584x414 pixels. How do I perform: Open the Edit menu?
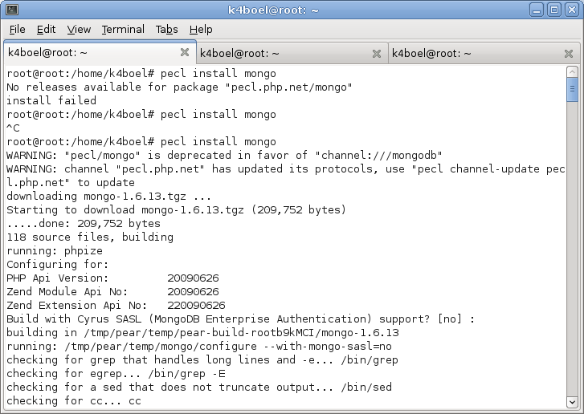tap(46, 30)
